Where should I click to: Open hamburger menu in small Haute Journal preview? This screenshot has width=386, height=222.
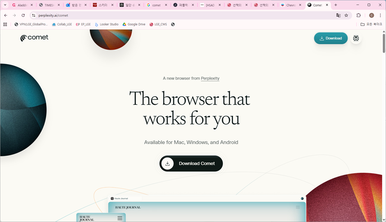coord(120,218)
